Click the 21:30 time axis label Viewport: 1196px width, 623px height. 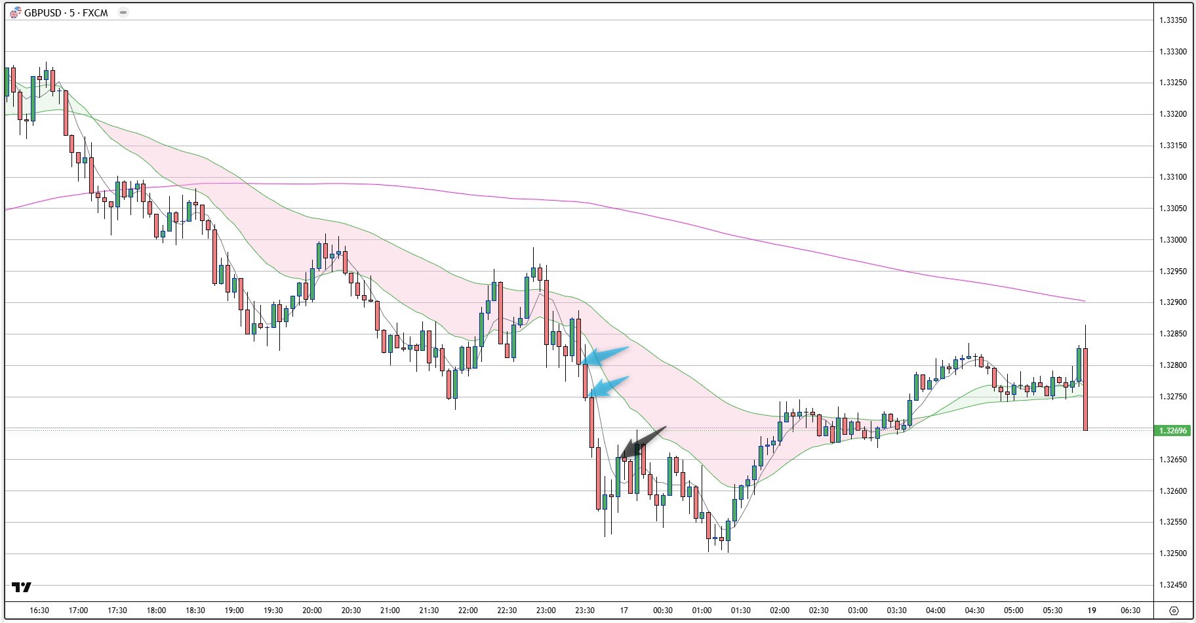tap(429, 611)
